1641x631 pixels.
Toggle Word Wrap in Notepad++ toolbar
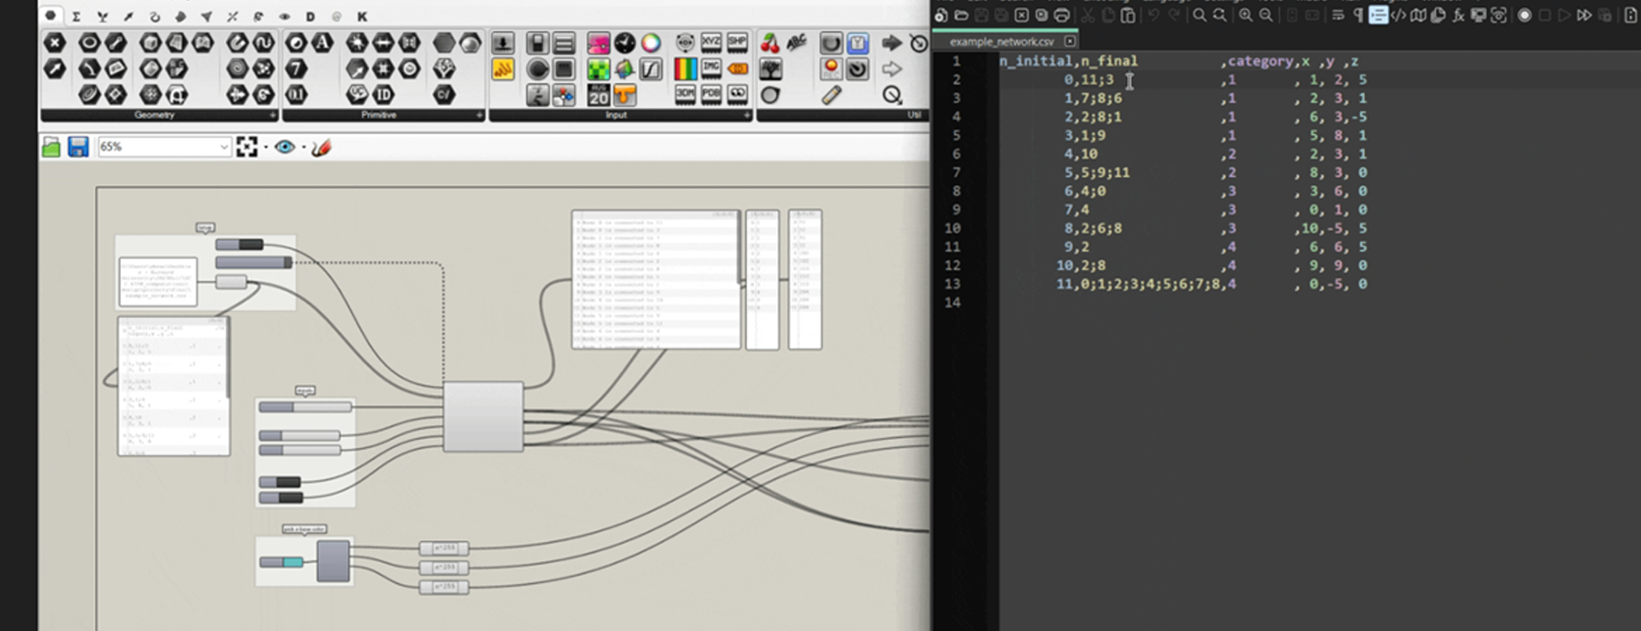(1338, 15)
